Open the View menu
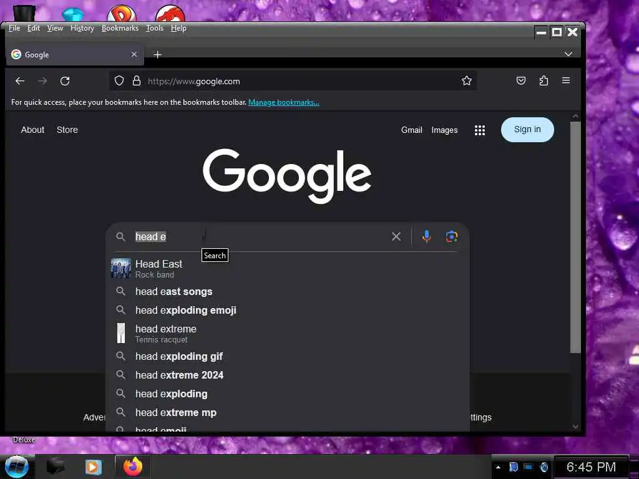 (55, 28)
